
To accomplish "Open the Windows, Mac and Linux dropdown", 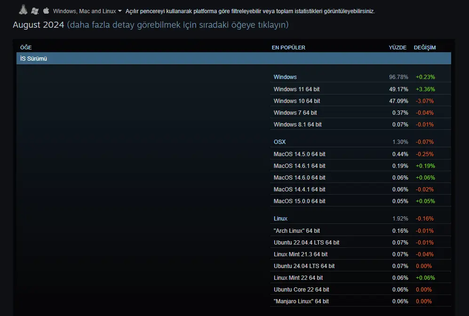I will click(87, 11).
